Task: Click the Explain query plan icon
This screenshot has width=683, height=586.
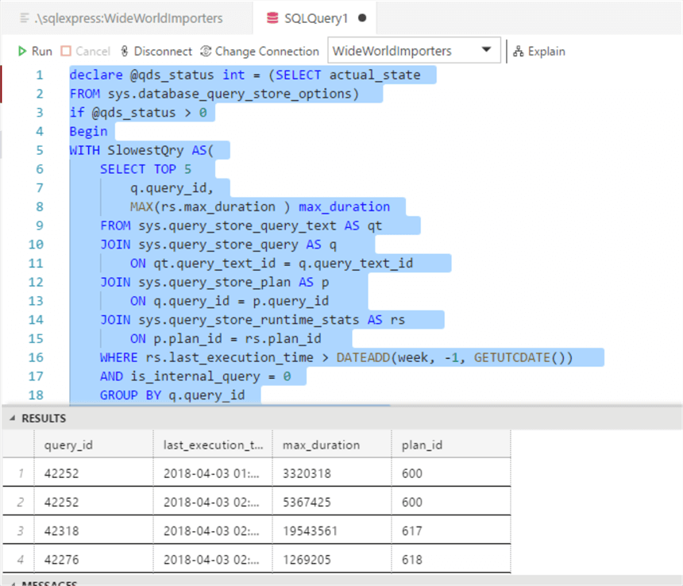Action: point(519,51)
